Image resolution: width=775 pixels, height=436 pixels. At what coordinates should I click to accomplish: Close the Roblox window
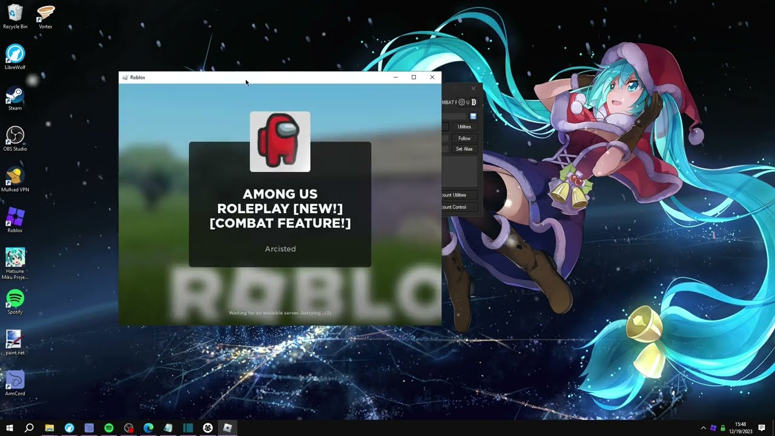point(432,78)
